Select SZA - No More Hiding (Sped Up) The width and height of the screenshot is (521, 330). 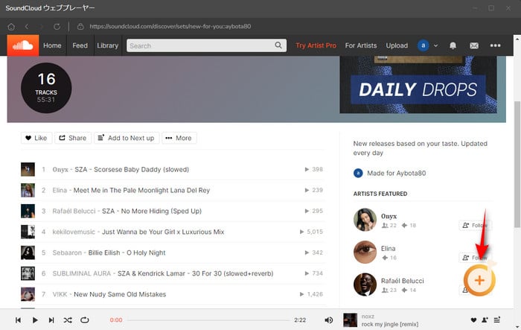(152, 212)
